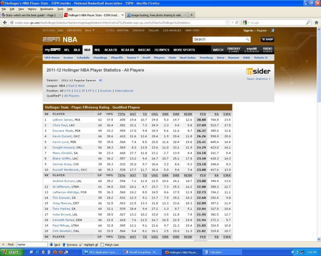321x256 pixels.
Task: Click the browser Back arrow button
Action: click(x=5, y=23)
